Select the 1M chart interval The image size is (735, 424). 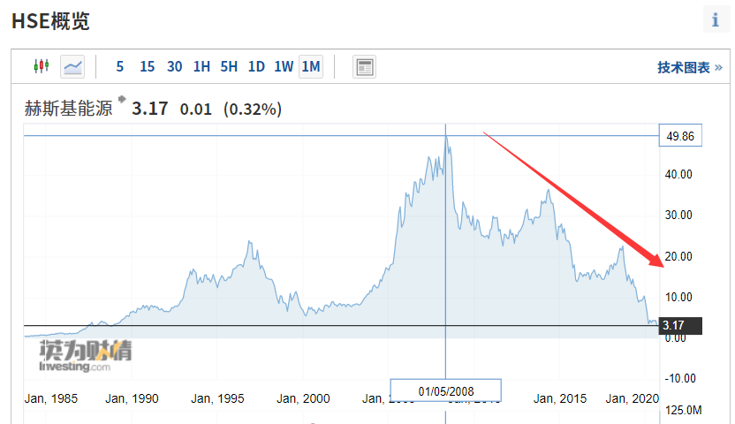pos(311,66)
